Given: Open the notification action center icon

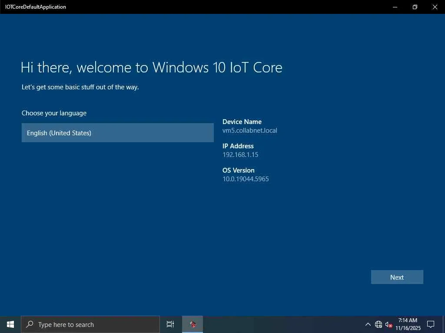Looking at the screenshot, I should [x=431, y=324].
